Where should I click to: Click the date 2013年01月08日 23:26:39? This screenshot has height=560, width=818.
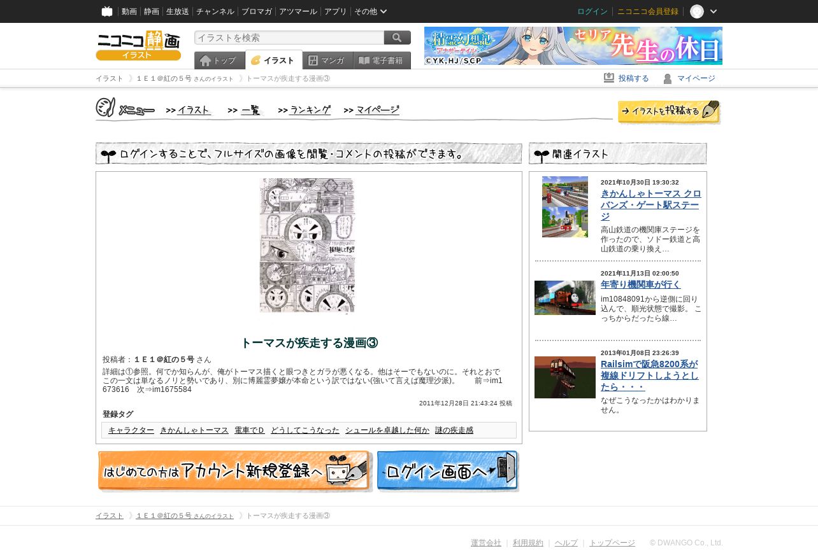click(x=640, y=353)
